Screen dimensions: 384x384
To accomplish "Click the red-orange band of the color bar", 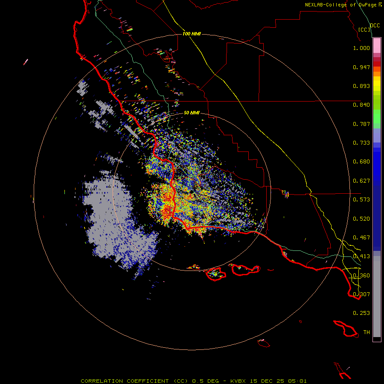I will pos(377,69).
